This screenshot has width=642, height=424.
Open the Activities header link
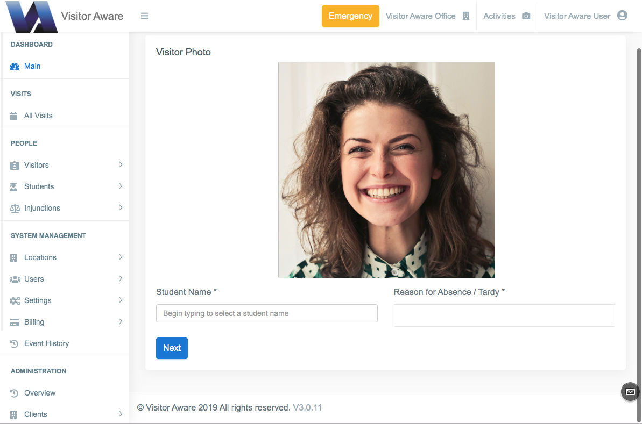pos(507,16)
